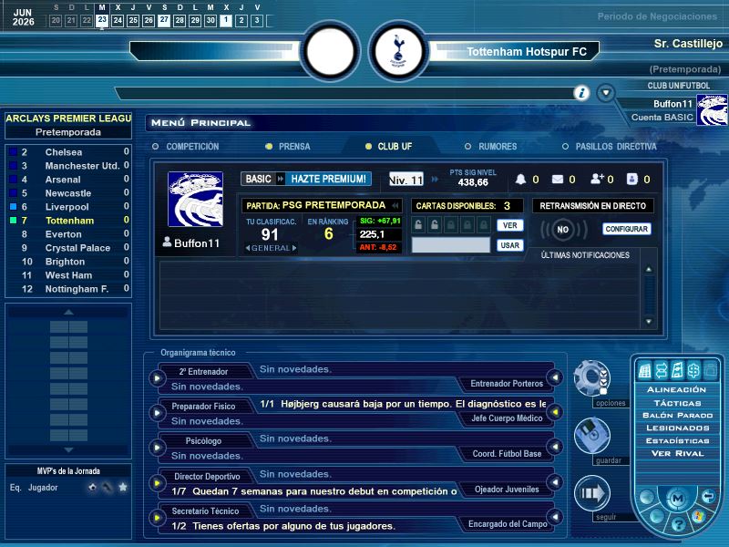
Task: Expand the Coord. Fútbol Base arrow
Action: click(555, 447)
